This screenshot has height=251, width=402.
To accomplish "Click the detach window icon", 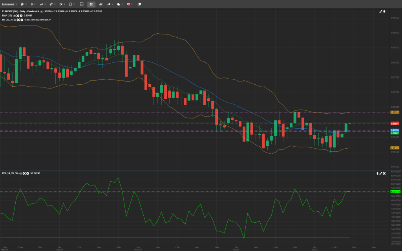I will coord(139,4).
